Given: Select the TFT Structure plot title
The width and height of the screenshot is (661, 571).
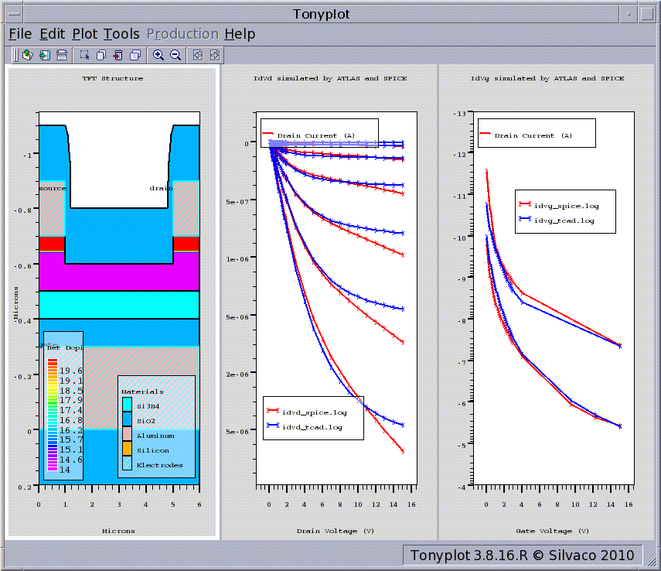Looking at the screenshot, I should tap(113, 78).
